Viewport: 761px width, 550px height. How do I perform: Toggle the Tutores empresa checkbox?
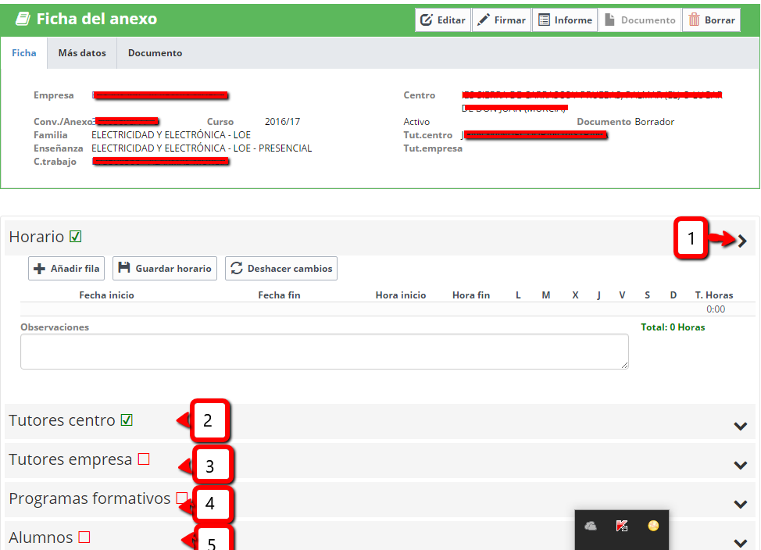pyautogui.click(x=144, y=459)
